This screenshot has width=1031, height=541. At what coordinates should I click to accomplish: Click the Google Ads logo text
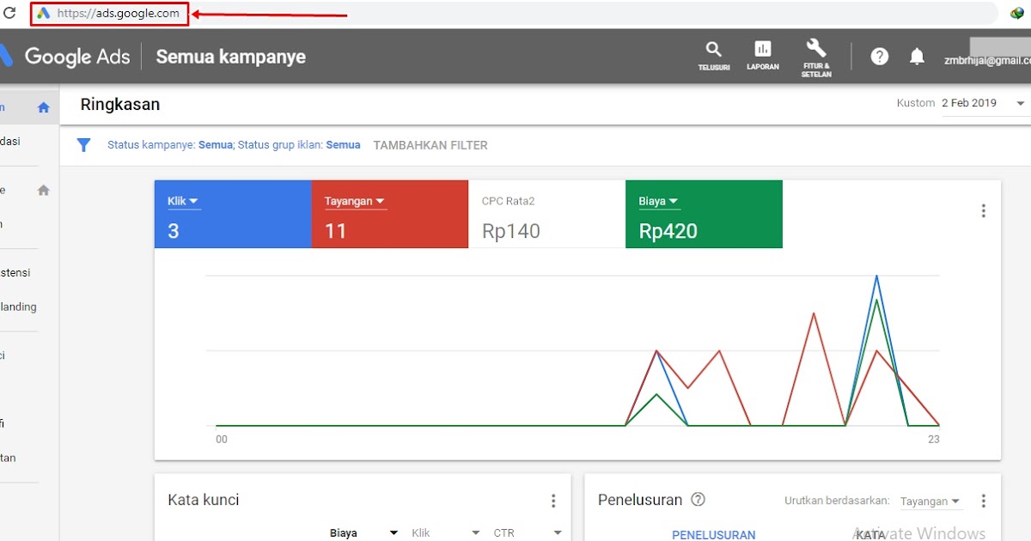coord(77,57)
